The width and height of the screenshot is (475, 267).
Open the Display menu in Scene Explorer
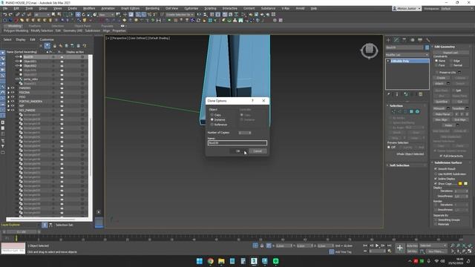[x=21, y=39]
